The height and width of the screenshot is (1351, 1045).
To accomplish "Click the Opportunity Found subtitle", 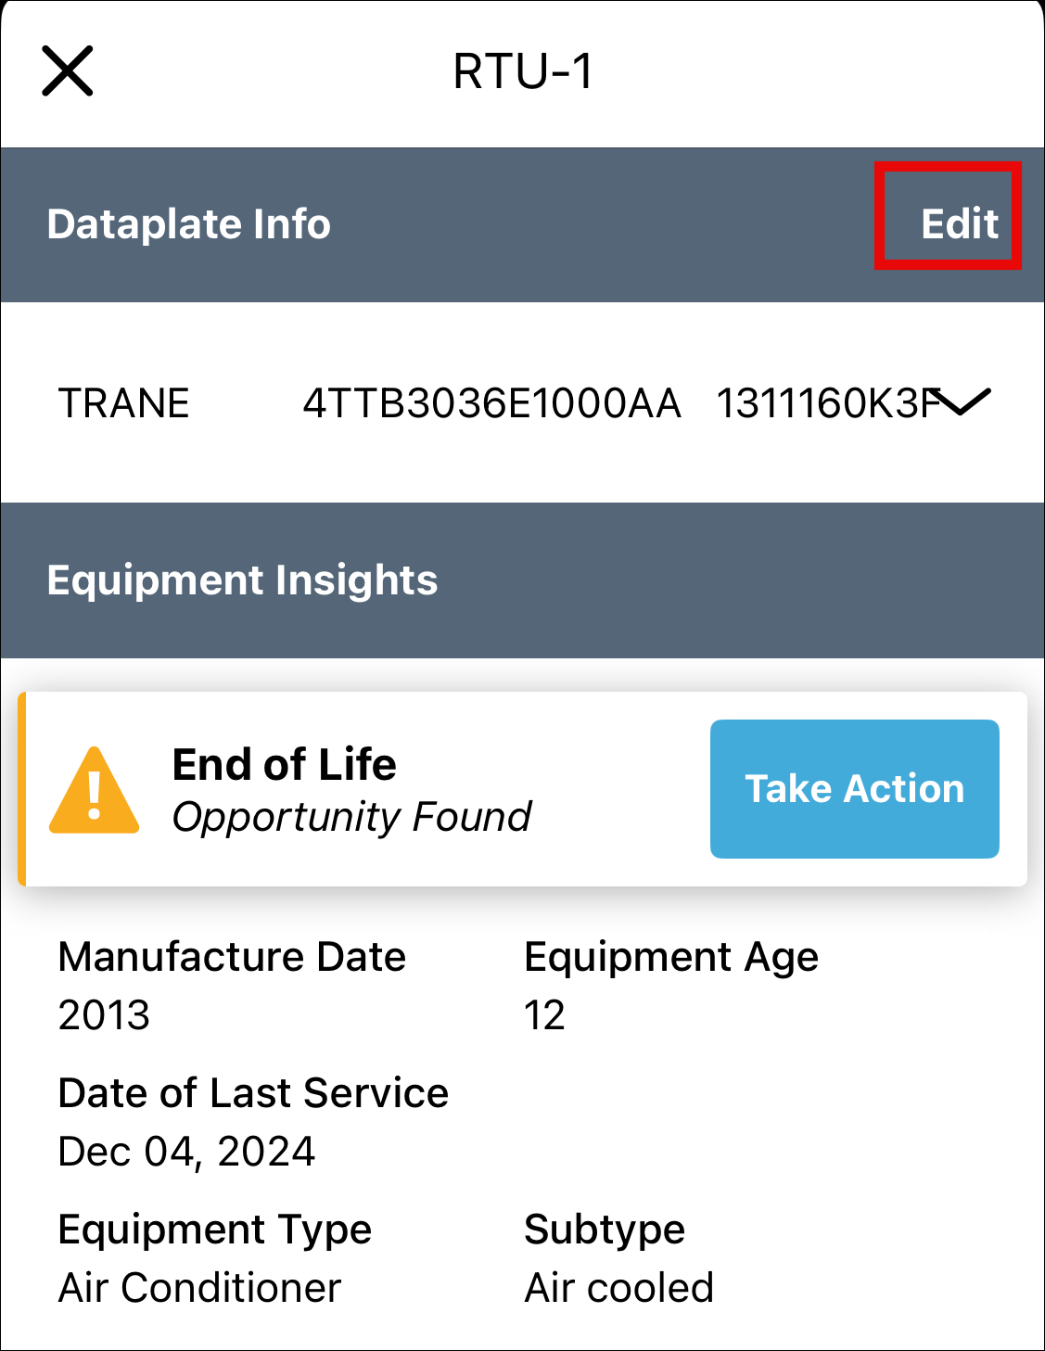I will [x=351, y=817].
